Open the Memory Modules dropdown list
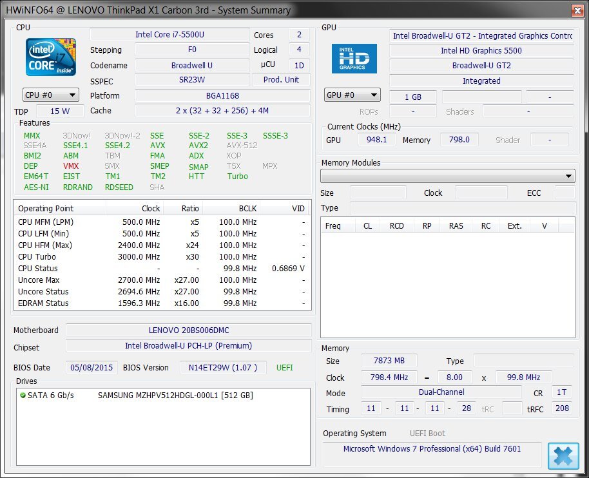 [447, 176]
